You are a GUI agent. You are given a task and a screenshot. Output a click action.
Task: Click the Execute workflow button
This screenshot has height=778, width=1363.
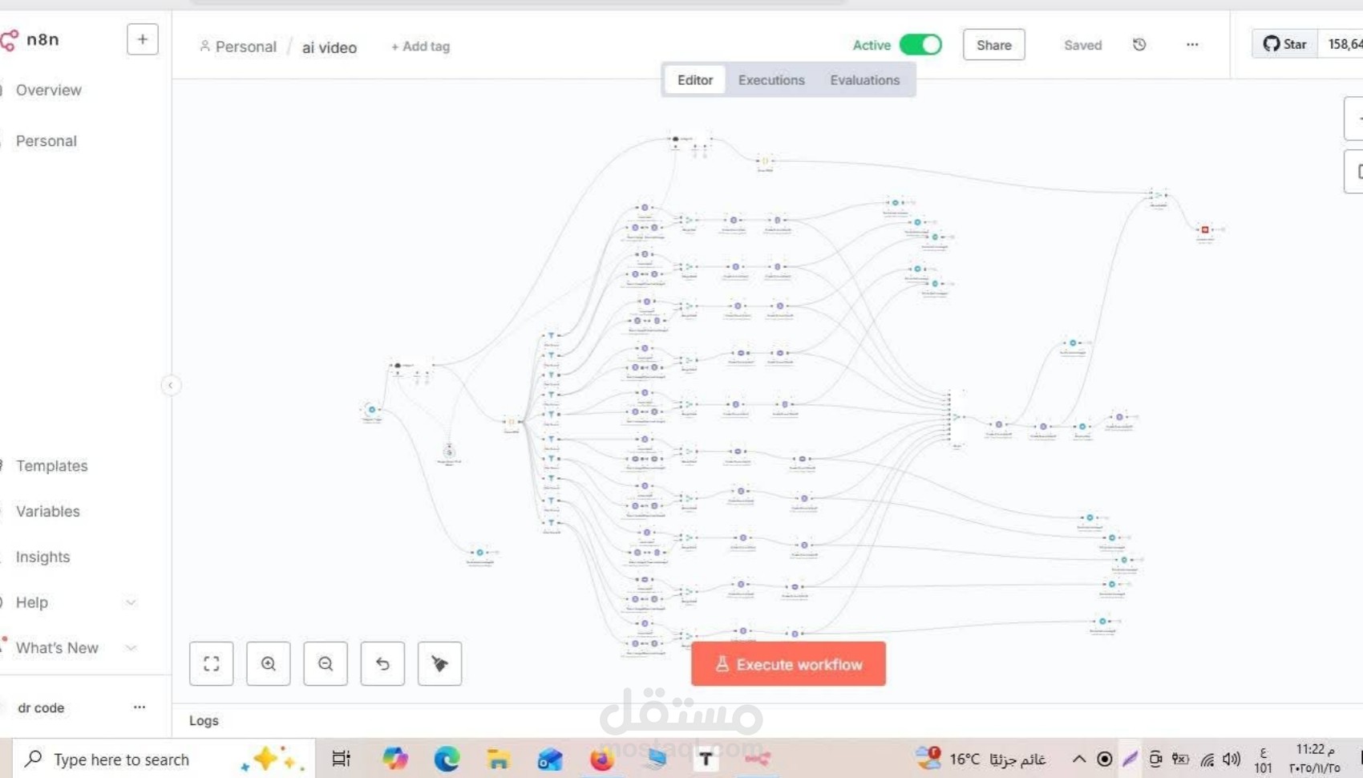[x=788, y=664]
